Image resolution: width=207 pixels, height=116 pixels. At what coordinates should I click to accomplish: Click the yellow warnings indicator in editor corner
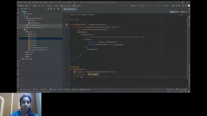pyautogui.click(x=181, y=15)
